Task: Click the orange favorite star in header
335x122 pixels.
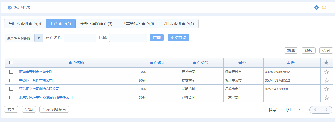Action: (324, 7)
